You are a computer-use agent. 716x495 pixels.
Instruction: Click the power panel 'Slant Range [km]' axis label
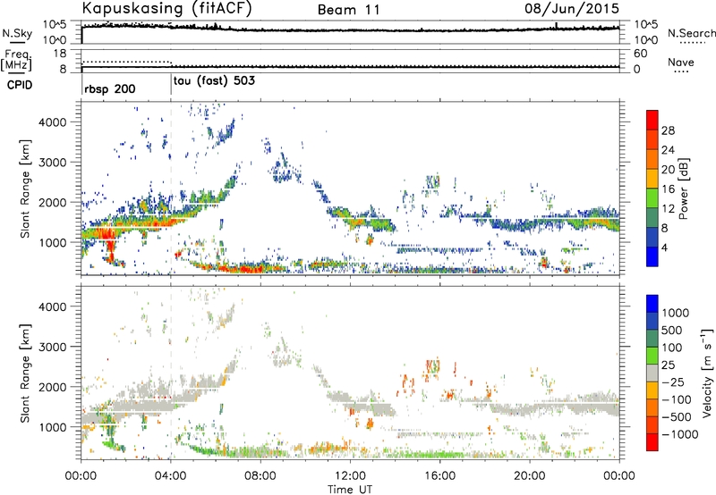[25, 189]
